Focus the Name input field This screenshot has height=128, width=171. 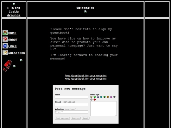click(71, 97)
